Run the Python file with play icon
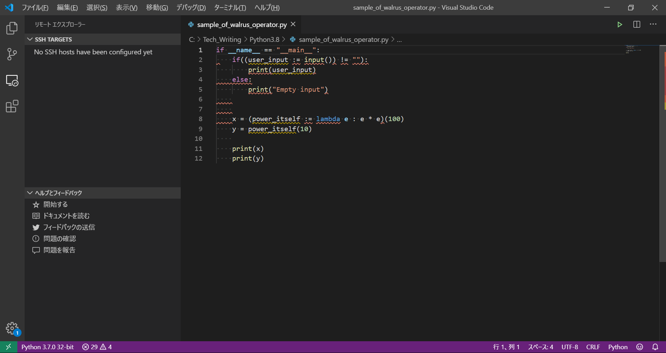Viewport: 666px width, 353px height. tap(620, 25)
